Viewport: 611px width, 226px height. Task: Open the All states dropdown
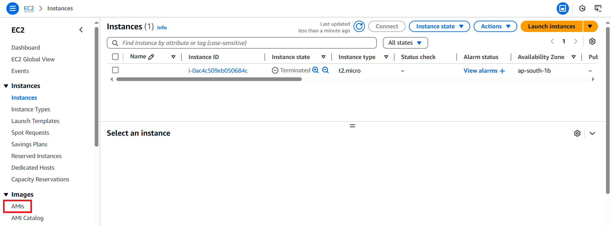405,43
